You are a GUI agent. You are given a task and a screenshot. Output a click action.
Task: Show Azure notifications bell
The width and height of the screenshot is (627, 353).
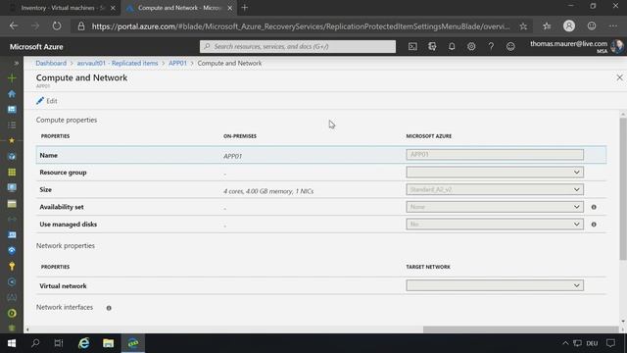coord(452,46)
